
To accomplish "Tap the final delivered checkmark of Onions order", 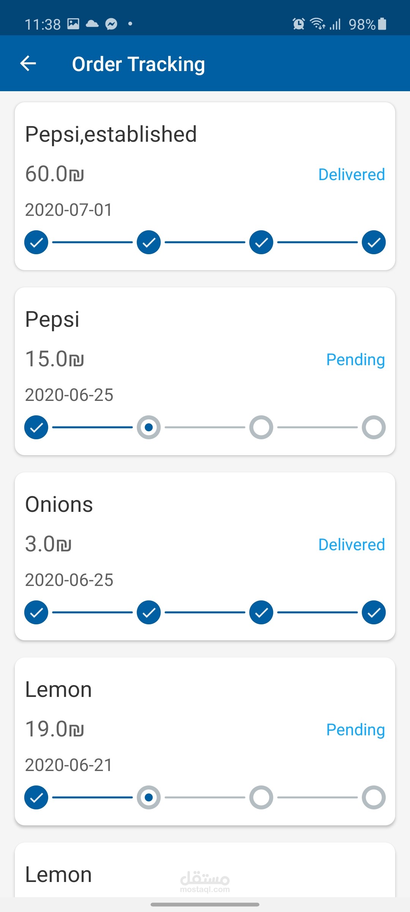I will coord(374,612).
